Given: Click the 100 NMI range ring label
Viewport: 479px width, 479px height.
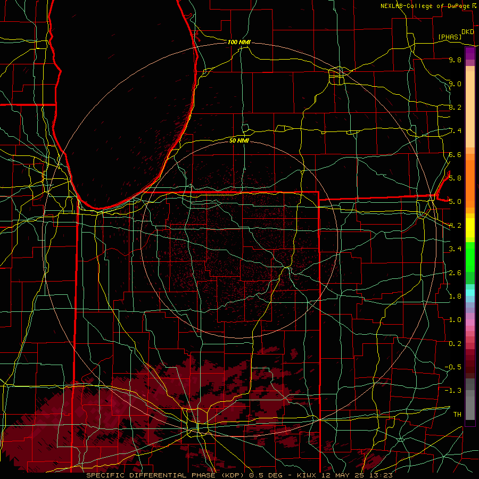Looking at the screenshot, I should [x=239, y=42].
